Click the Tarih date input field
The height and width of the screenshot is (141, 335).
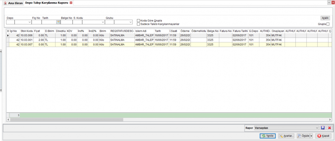(x=49, y=22)
